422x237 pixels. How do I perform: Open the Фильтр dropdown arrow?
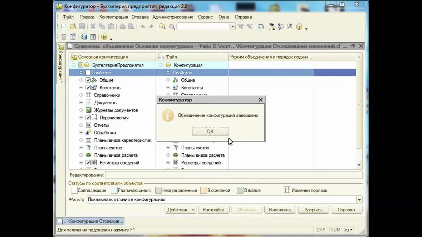(359, 199)
